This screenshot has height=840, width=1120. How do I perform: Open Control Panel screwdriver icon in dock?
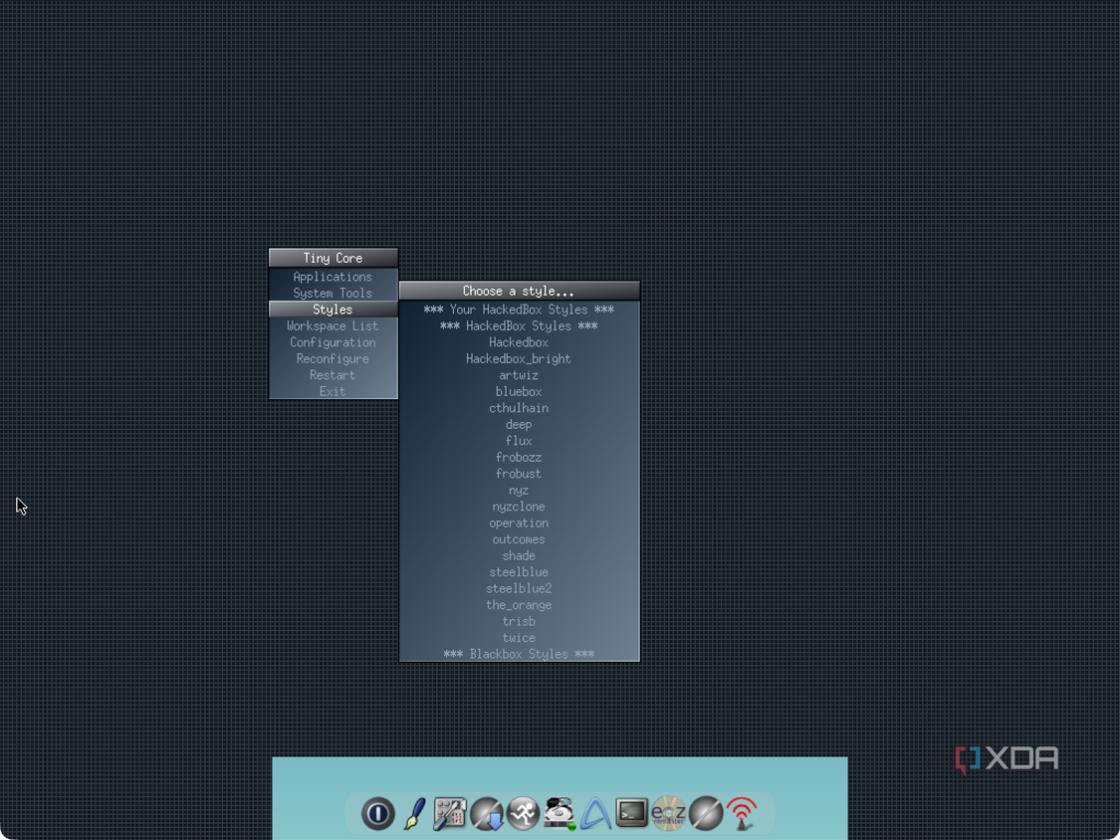point(450,813)
